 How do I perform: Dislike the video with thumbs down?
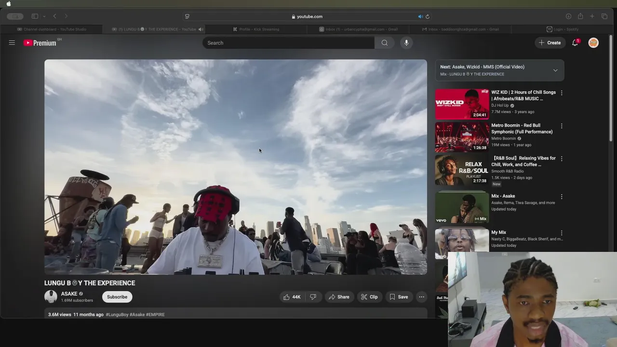click(x=313, y=297)
